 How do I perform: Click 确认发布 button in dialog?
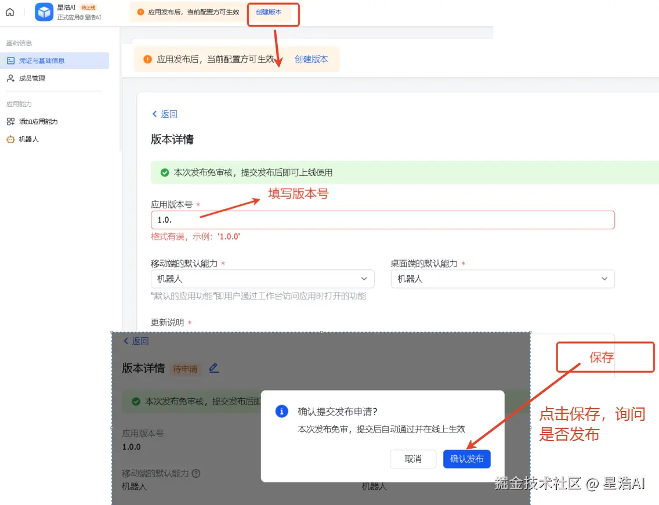[466, 459]
